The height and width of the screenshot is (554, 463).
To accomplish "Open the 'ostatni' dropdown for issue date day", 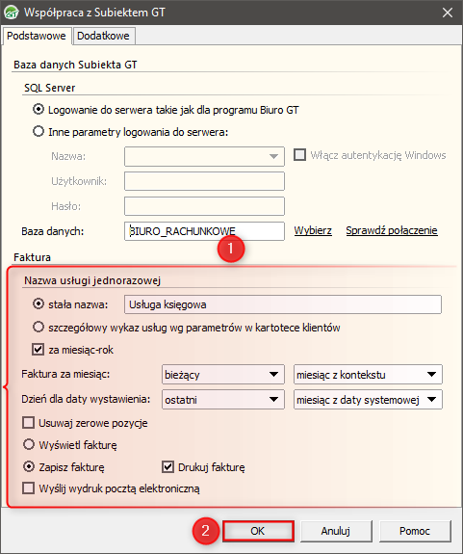I will (223, 400).
